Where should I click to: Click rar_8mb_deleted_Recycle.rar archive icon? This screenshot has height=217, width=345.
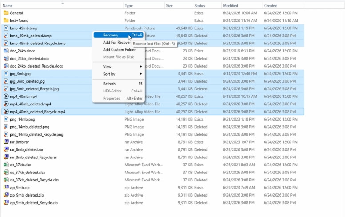6,157
